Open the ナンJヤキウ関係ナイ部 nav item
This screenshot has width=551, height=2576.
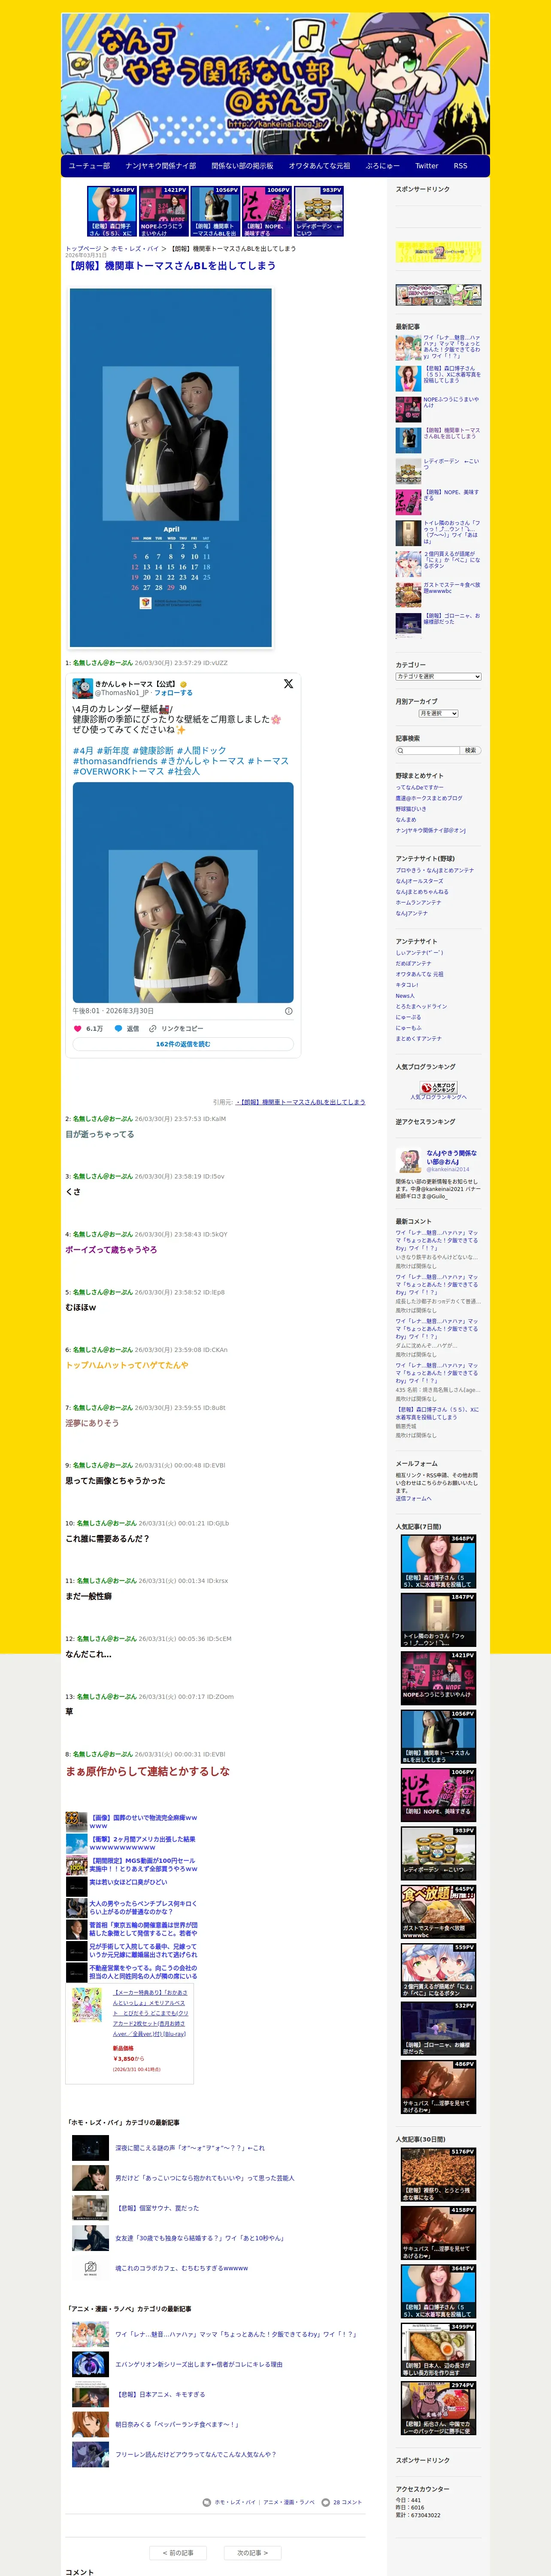click(160, 166)
